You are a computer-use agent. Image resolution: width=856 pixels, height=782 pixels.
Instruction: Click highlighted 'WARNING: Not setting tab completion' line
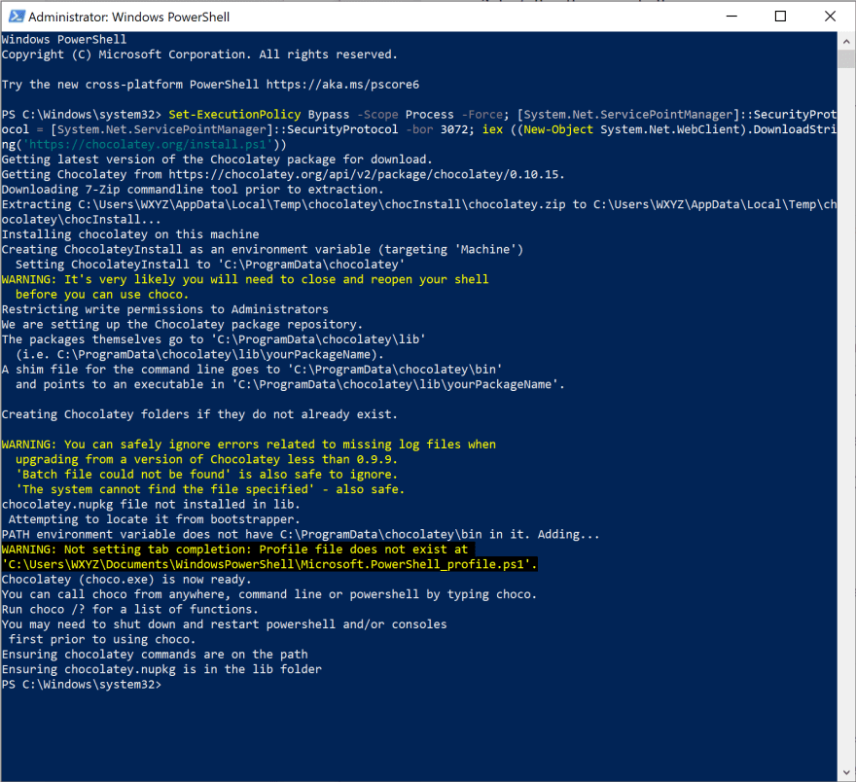pyautogui.click(x=238, y=550)
